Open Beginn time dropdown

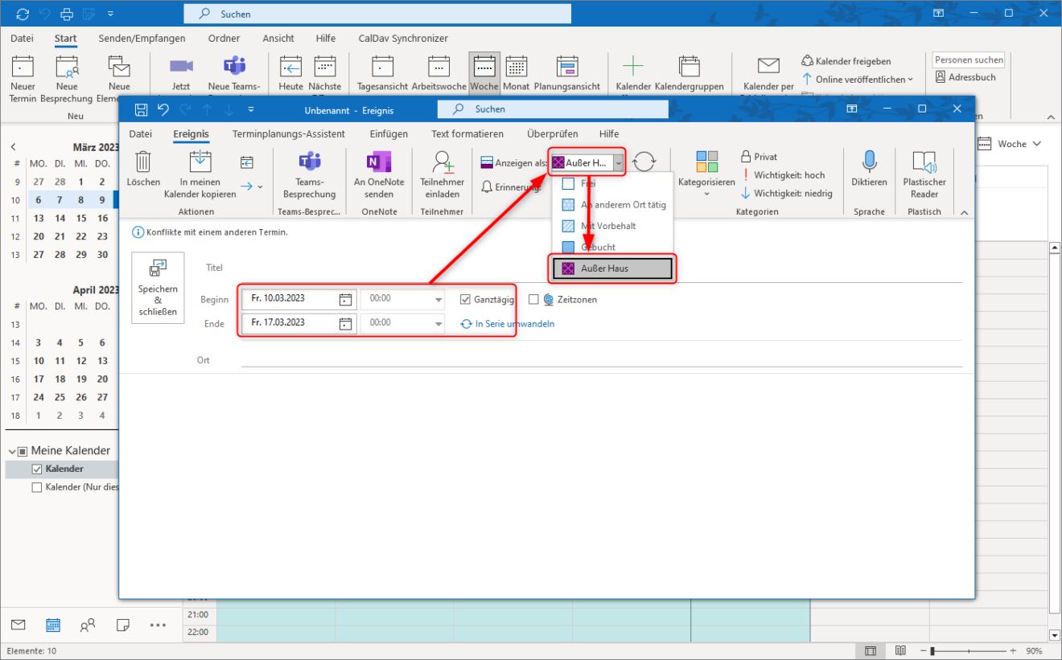point(438,299)
